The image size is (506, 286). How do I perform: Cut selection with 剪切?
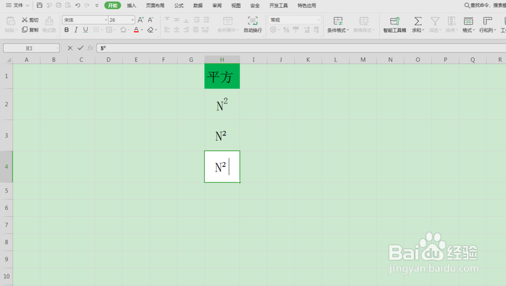[30, 20]
